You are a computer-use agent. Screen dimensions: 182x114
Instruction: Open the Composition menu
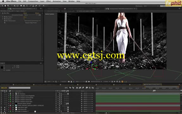pos(33,1)
